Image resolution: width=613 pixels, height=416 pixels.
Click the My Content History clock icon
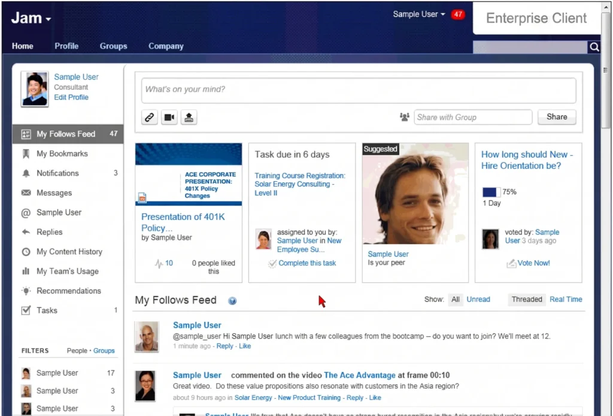click(26, 252)
